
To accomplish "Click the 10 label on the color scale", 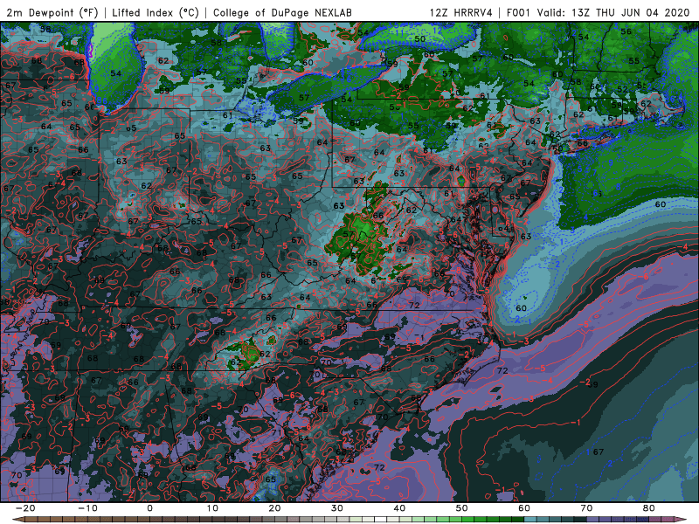I will tap(212, 508).
